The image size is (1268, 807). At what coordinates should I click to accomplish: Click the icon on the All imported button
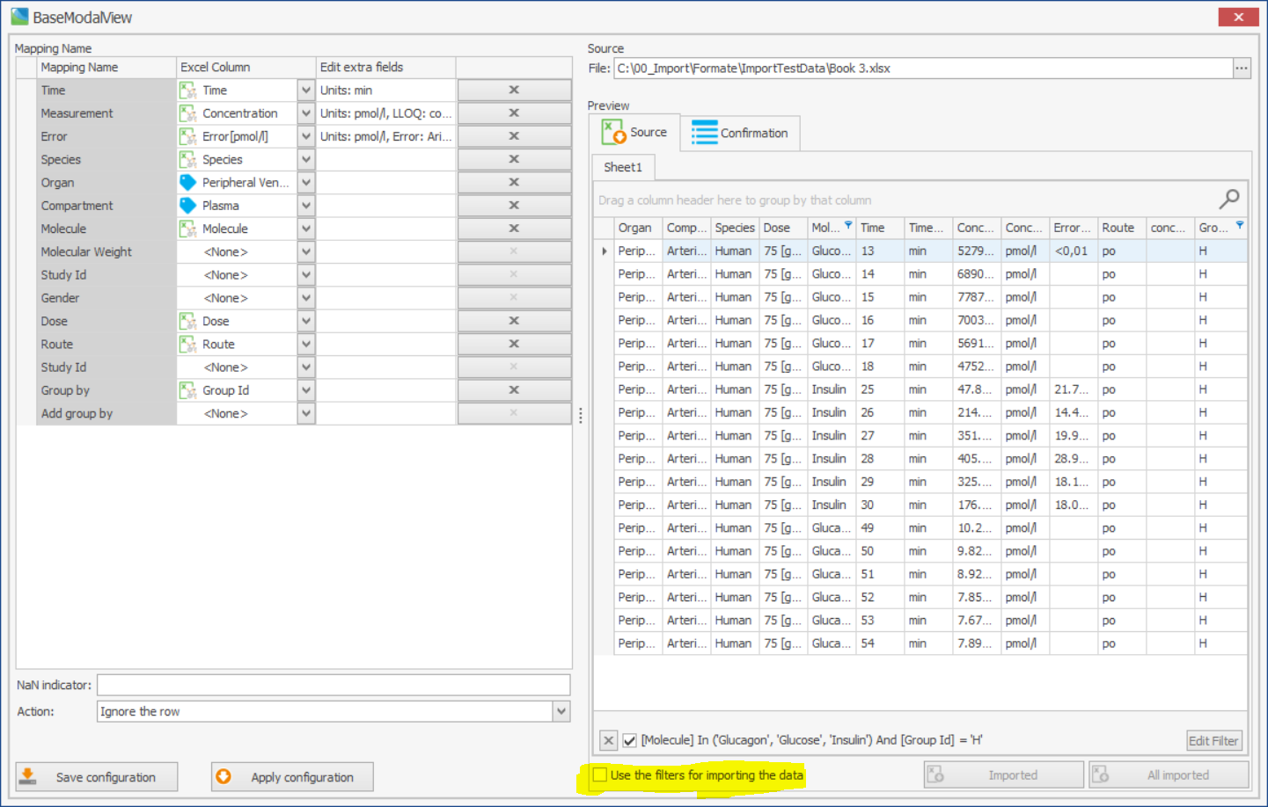click(1101, 774)
